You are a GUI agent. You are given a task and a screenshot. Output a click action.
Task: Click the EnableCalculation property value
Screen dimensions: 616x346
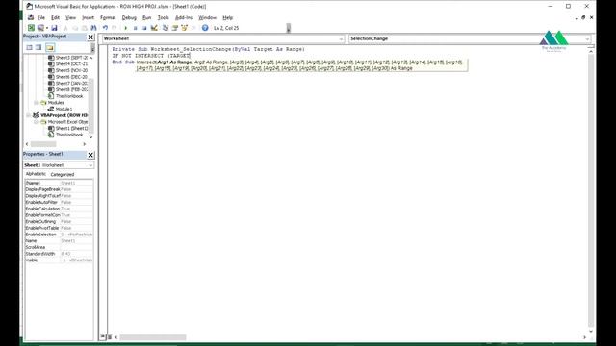[x=77, y=209]
